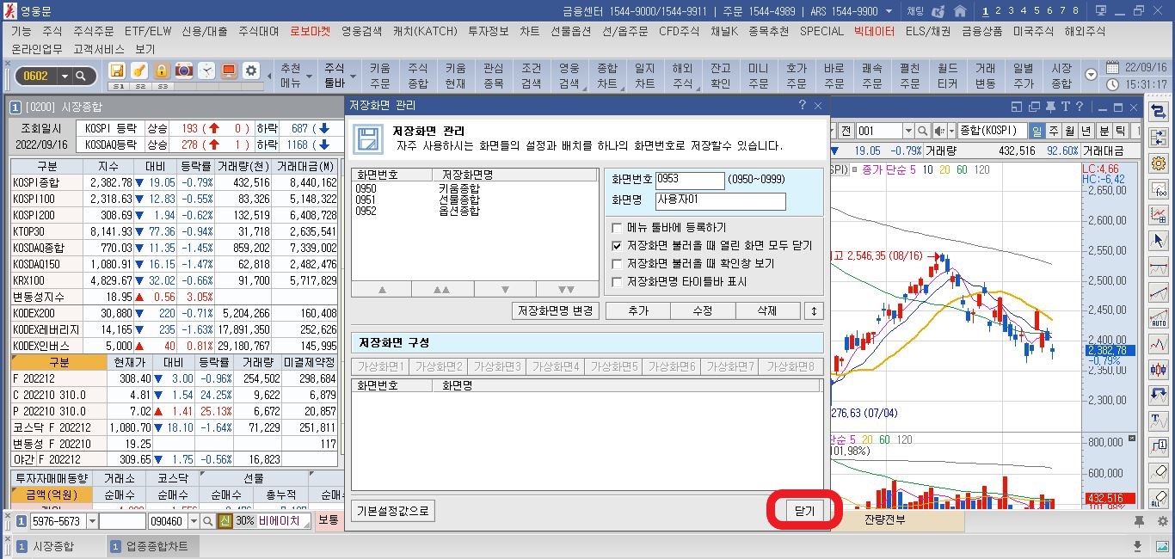Screen dimensions: 1175x559
Task: Open the stock code 090460 dropdown
Action: coord(193,521)
